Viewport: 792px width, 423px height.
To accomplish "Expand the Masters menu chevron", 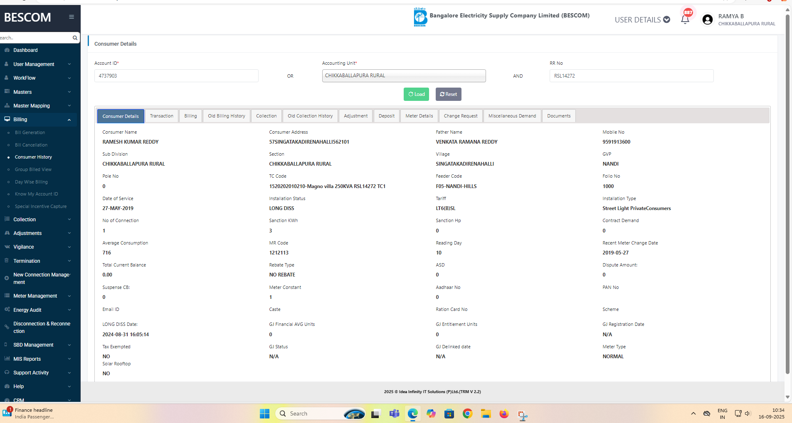I will [69, 92].
